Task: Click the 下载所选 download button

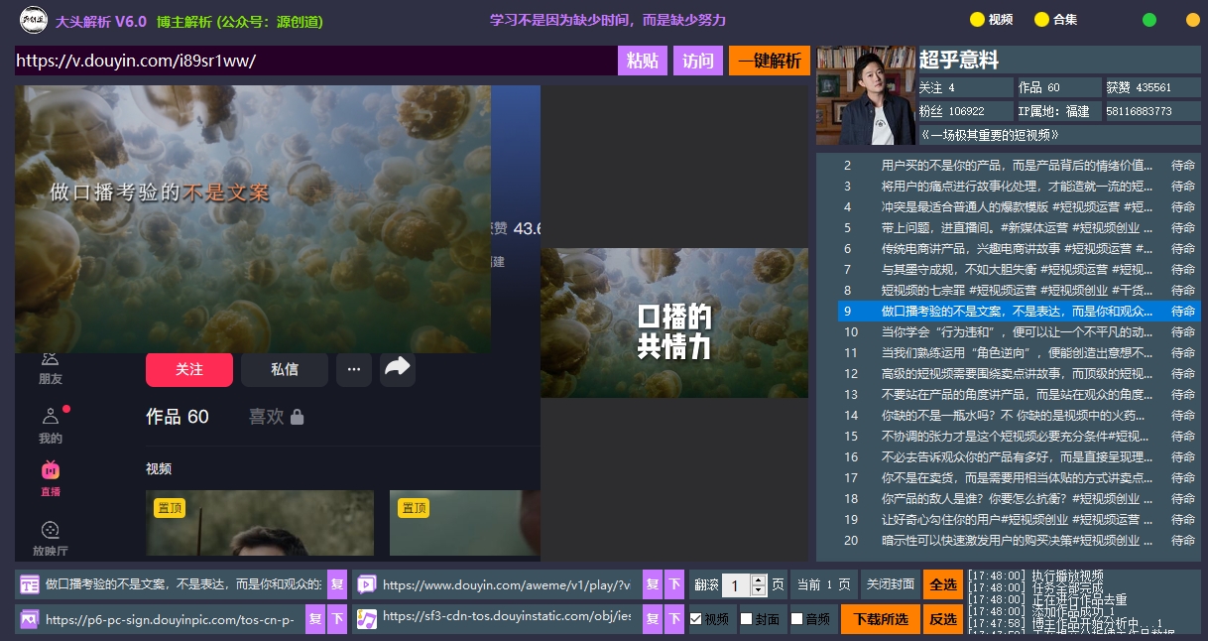Action: 881,618
